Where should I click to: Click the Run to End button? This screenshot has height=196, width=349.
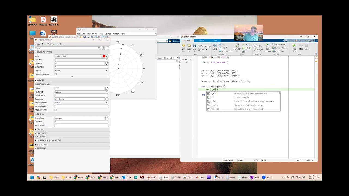[278, 51]
